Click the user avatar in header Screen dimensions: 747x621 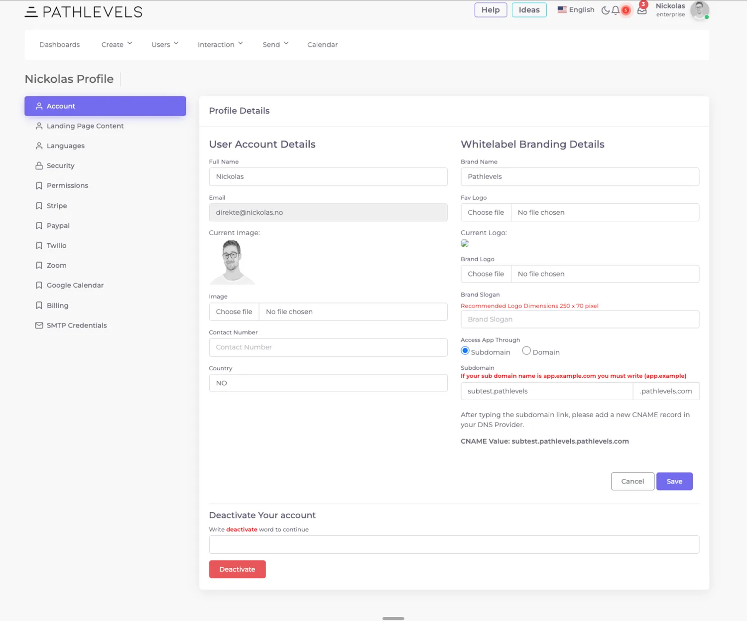[699, 10]
